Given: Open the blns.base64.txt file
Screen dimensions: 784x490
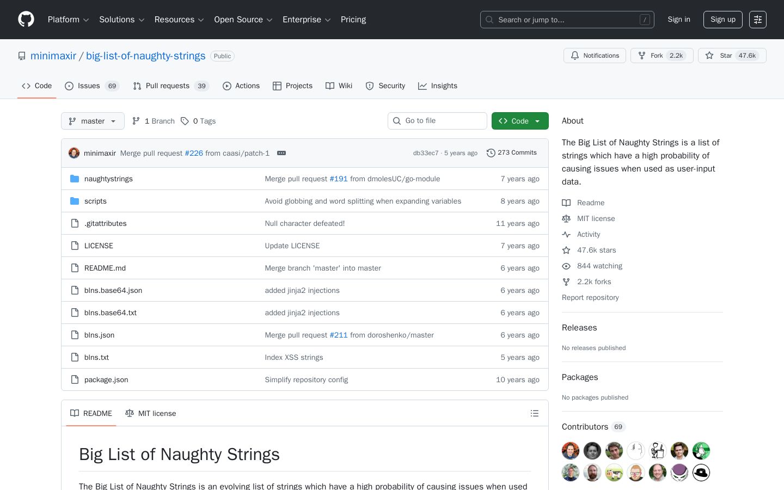Looking at the screenshot, I should coord(111,313).
